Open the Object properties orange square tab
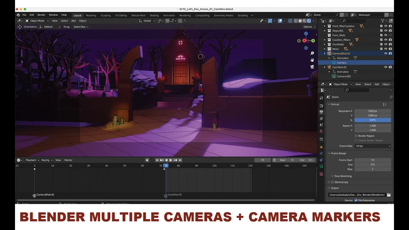The image size is (409, 230). click(x=321, y=147)
